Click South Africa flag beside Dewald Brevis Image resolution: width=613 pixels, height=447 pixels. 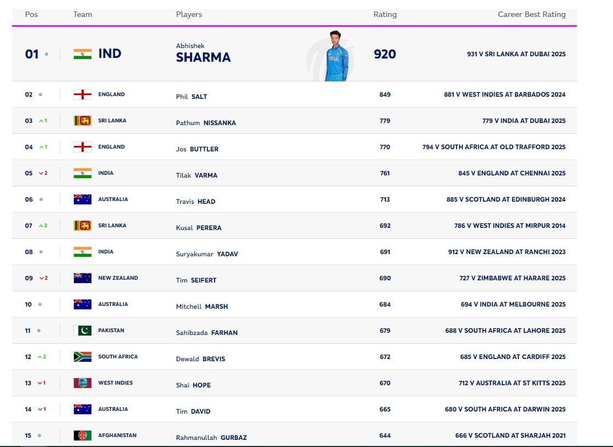[x=83, y=357]
